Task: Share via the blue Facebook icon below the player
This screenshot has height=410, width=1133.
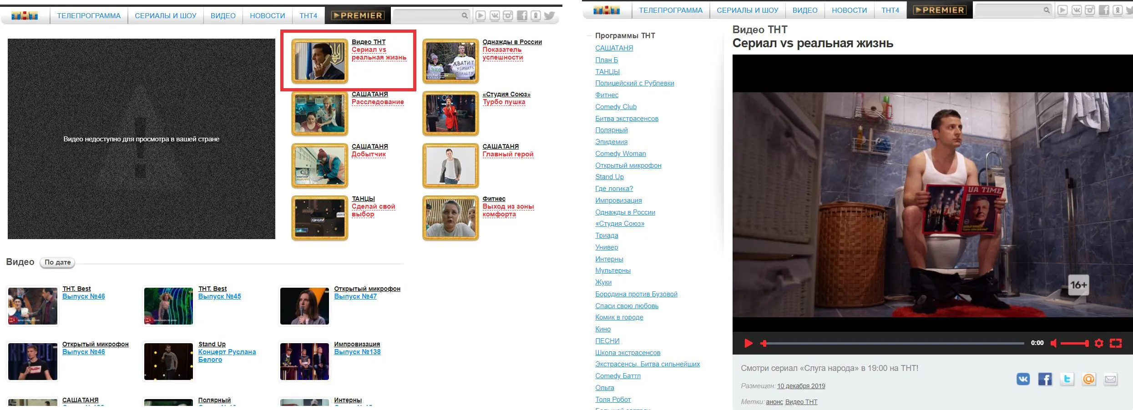Action: (1045, 379)
